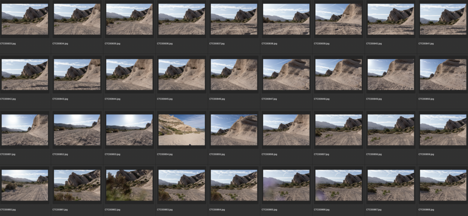The height and width of the screenshot is (216, 468).
Task: Select the CTC00841.jpg photo thumbnail
Action: tap(443, 19)
